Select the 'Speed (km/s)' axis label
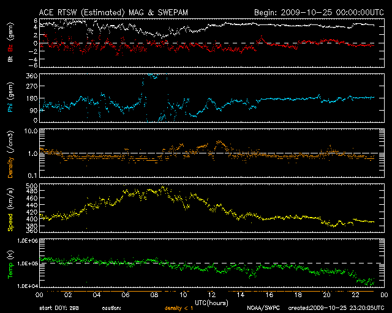This screenshot has width=392, height=313. coord(10,210)
